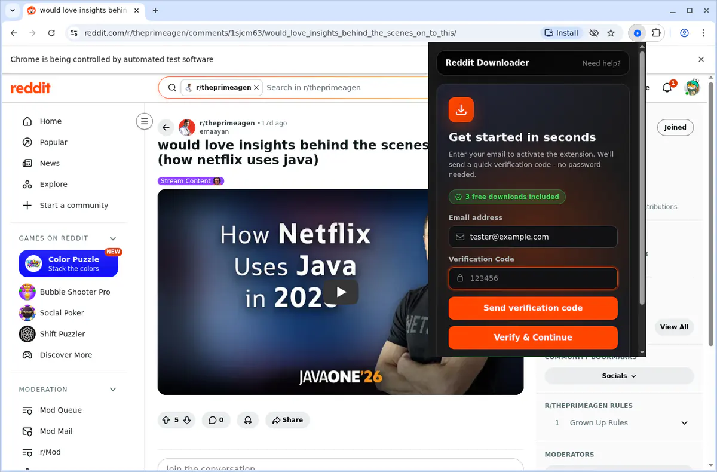Screen dimensions: 717x472
Task: Expand the Socials bookmarks dropdown
Action: pos(619,376)
